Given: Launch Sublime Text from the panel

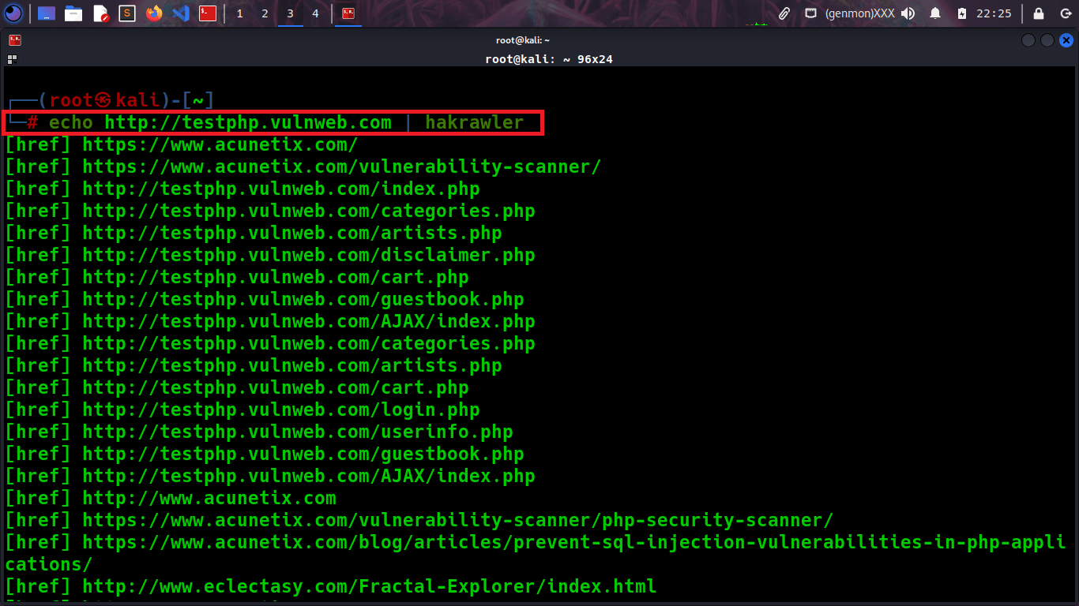Looking at the screenshot, I should click(x=127, y=13).
